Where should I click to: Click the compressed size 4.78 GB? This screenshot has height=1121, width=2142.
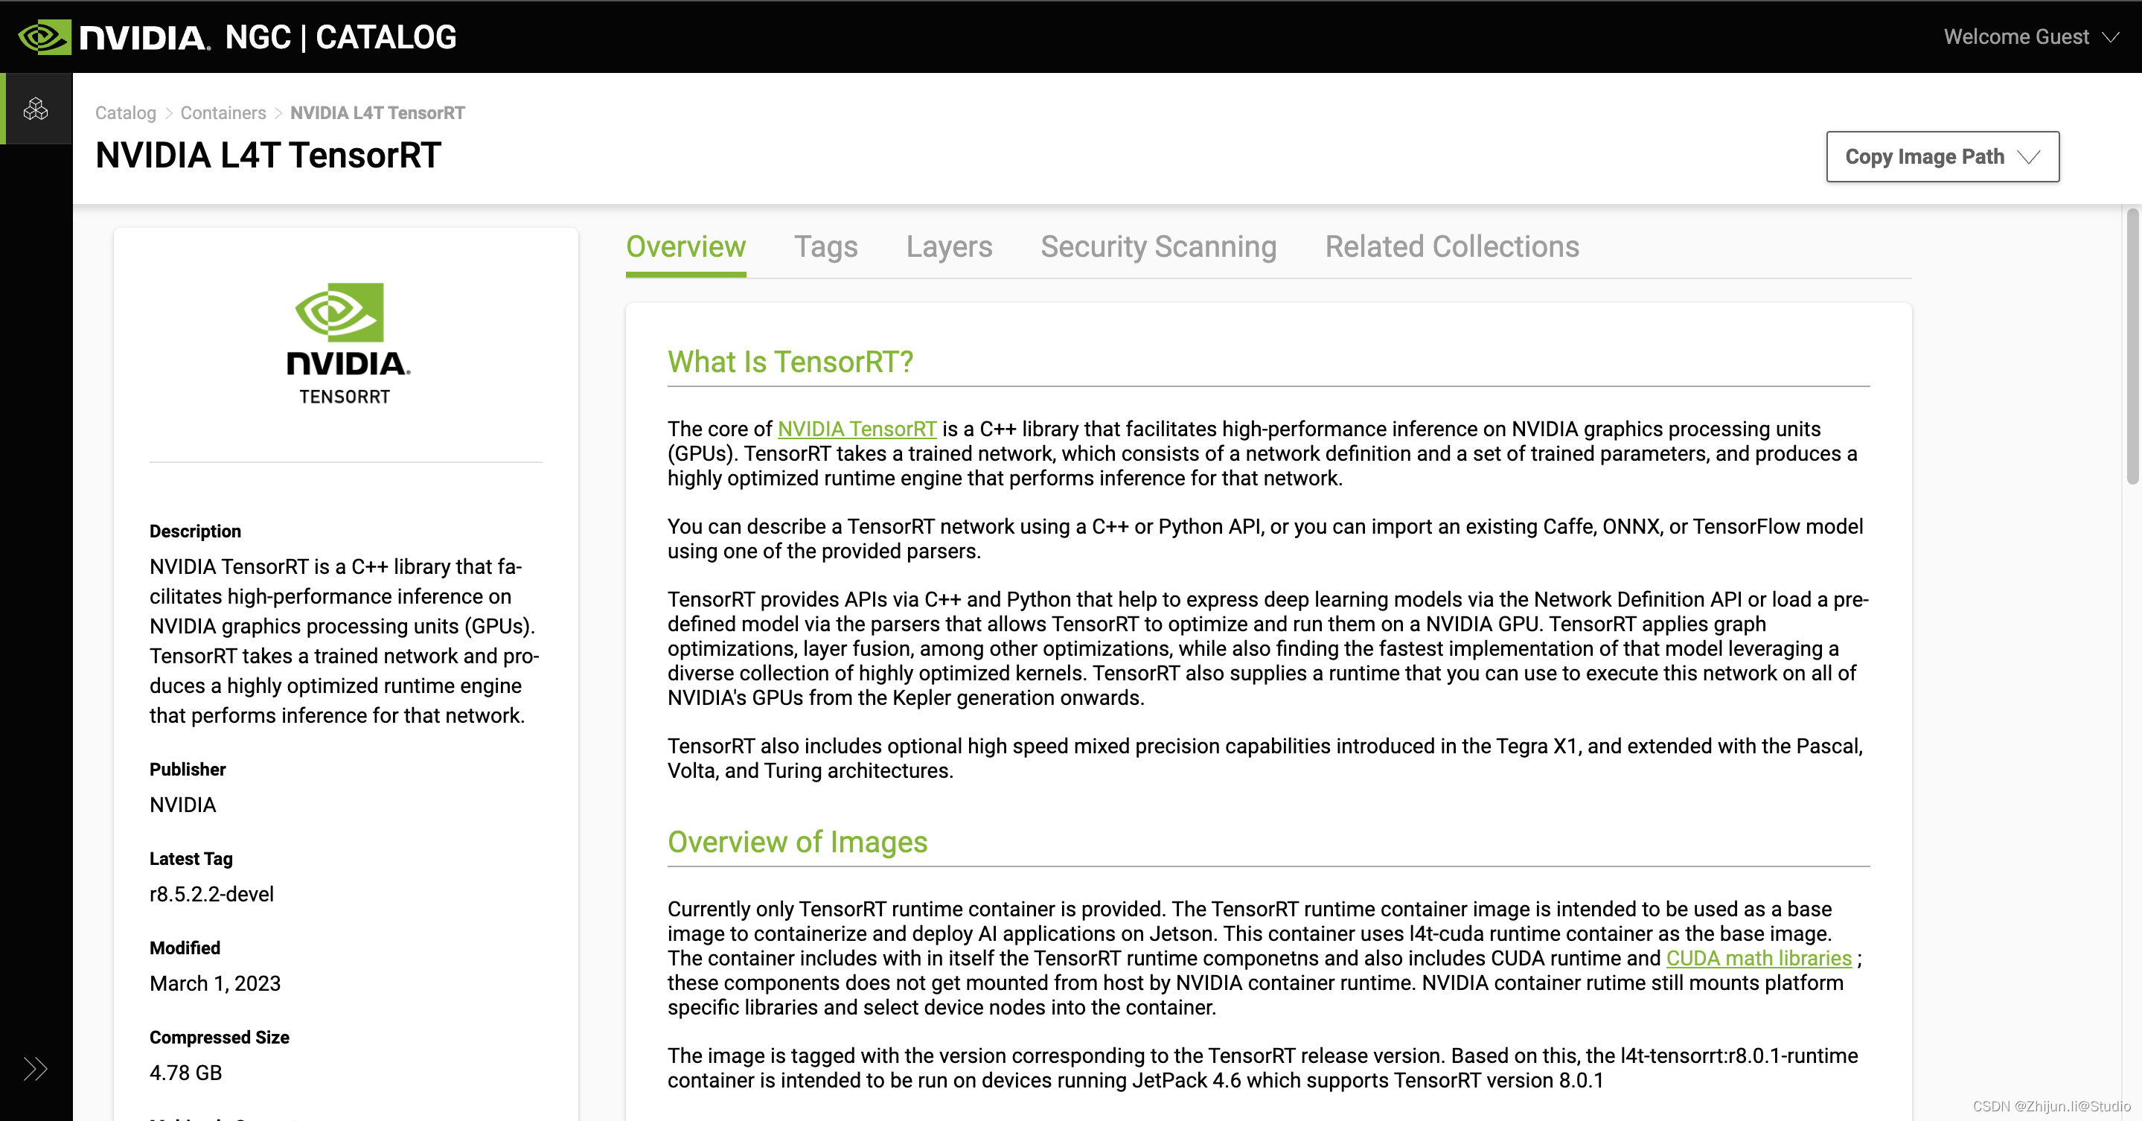click(185, 1073)
